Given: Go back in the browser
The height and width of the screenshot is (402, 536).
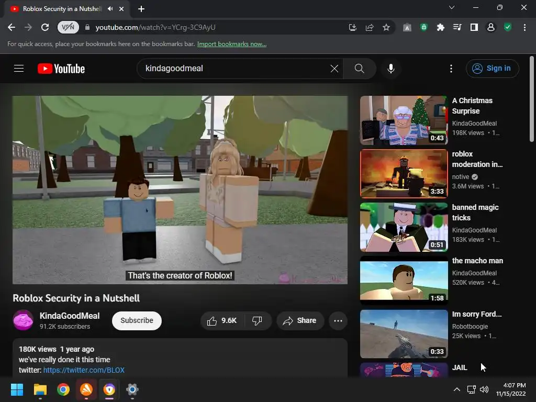Looking at the screenshot, I should pos(12,27).
